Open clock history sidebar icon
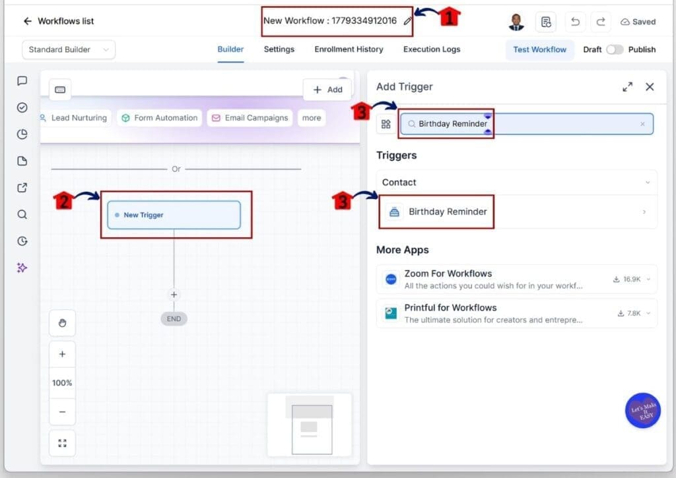 pos(22,241)
